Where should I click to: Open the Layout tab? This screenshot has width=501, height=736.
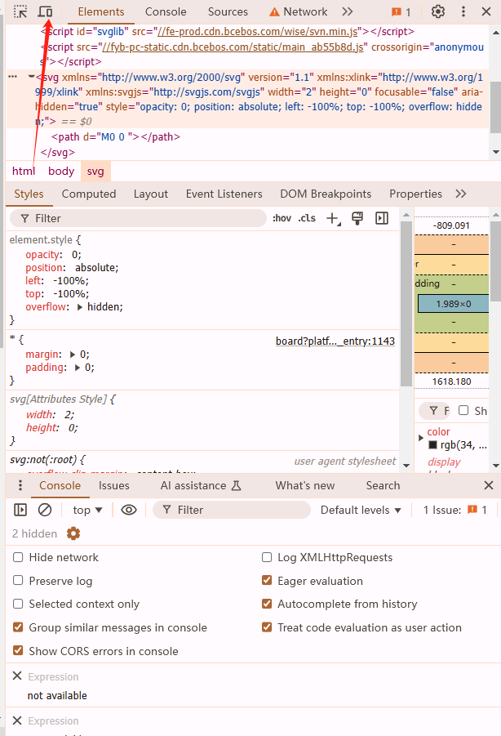click(x=150, y=194)
